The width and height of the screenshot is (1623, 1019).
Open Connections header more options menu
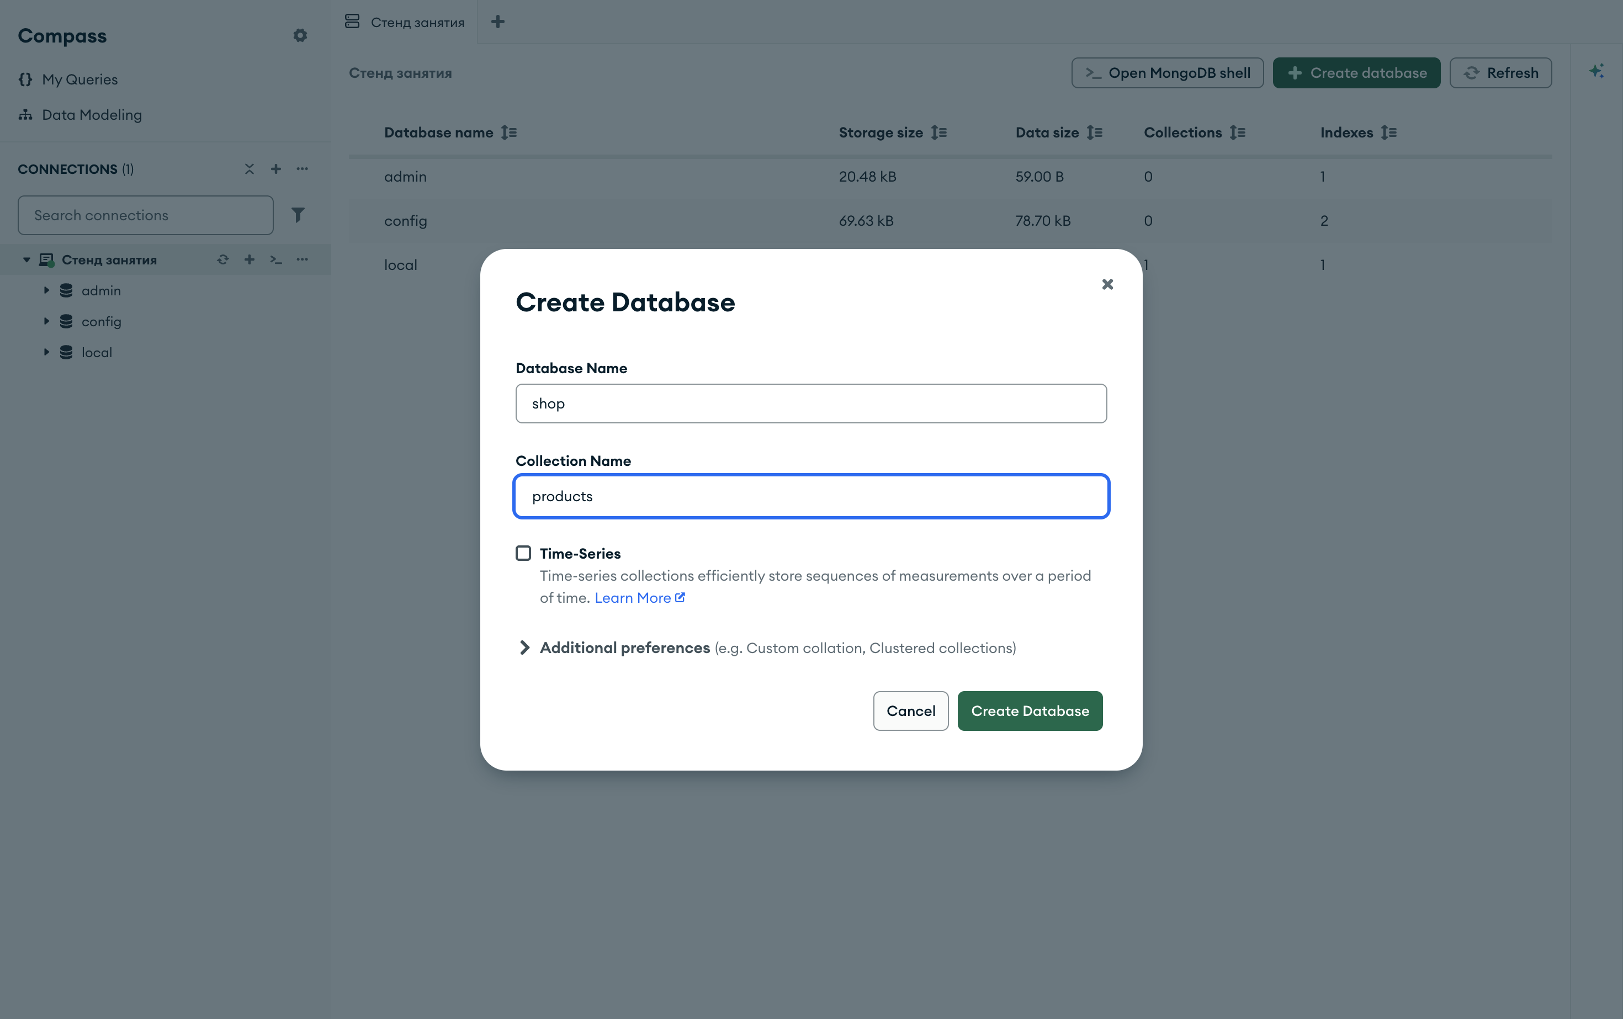[302, 169]
